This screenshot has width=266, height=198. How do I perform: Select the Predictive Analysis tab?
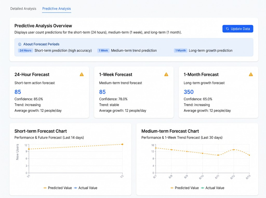[56, 9]
